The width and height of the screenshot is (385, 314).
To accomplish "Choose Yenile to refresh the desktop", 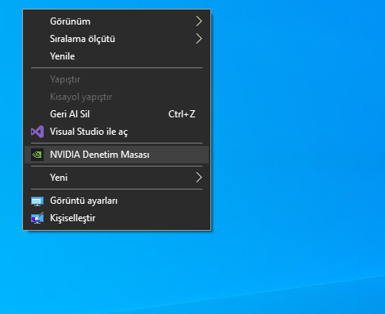I will point(117,56).
